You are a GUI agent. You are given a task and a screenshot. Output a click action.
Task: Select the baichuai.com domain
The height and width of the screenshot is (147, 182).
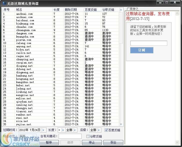tap(25, 20)
